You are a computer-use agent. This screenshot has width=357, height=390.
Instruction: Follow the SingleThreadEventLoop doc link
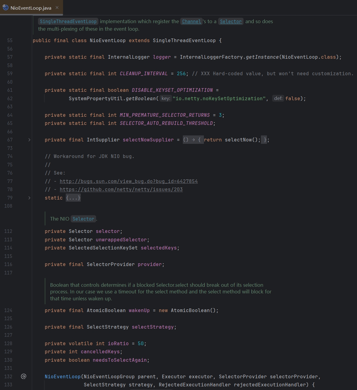(68, 21)
